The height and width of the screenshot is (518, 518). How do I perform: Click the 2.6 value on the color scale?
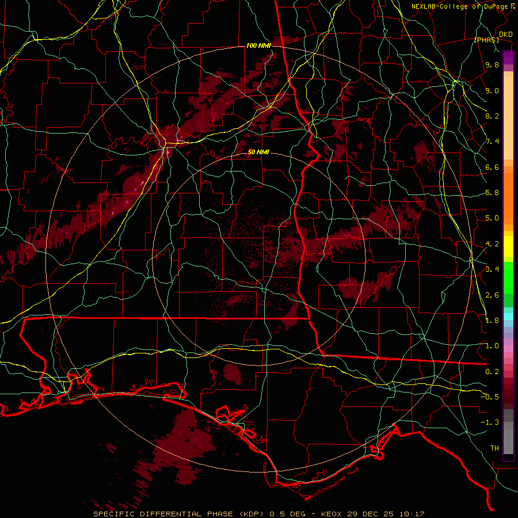[492, 295]
